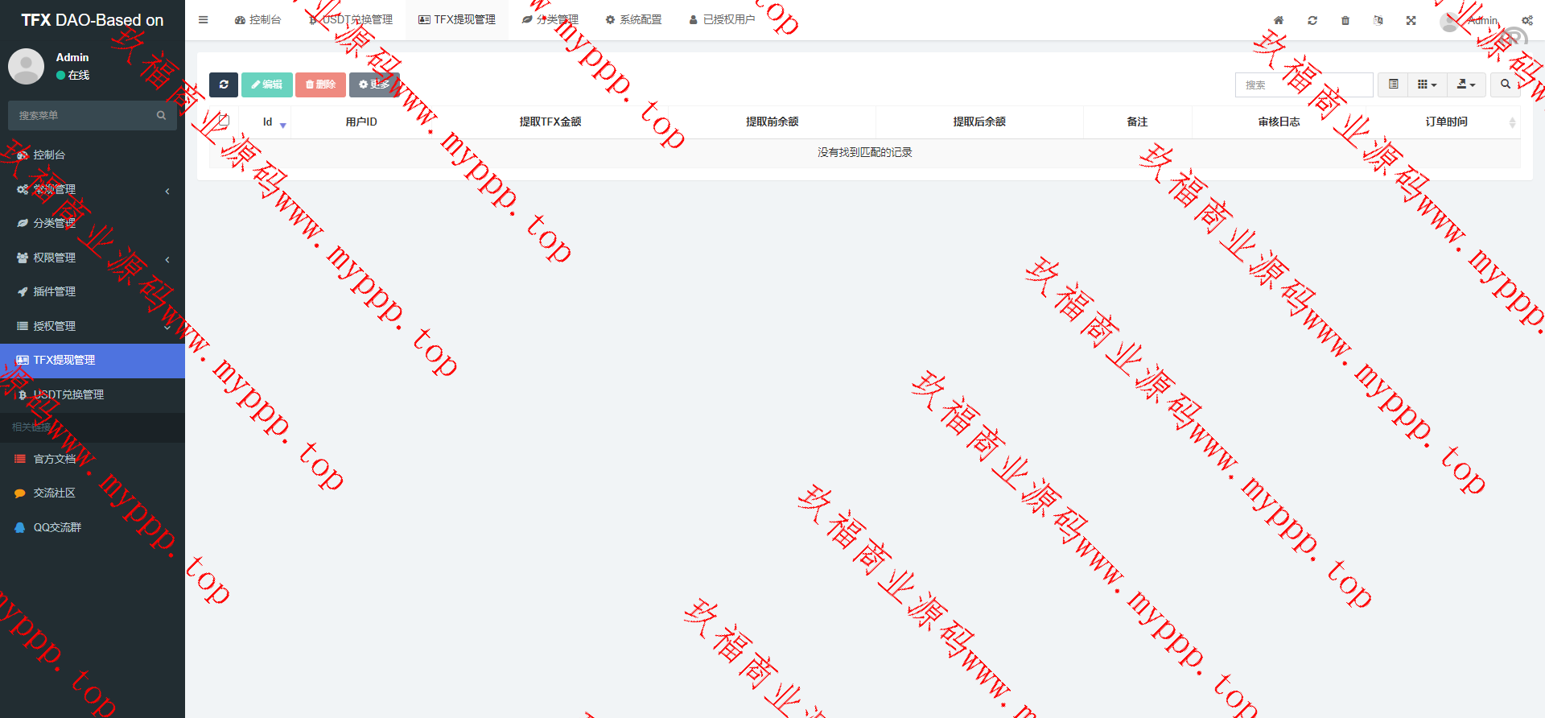The width and height of the screenshot is (1545, 718).
Task: Click the dark refresh table button
Action: tap(224, 85)
